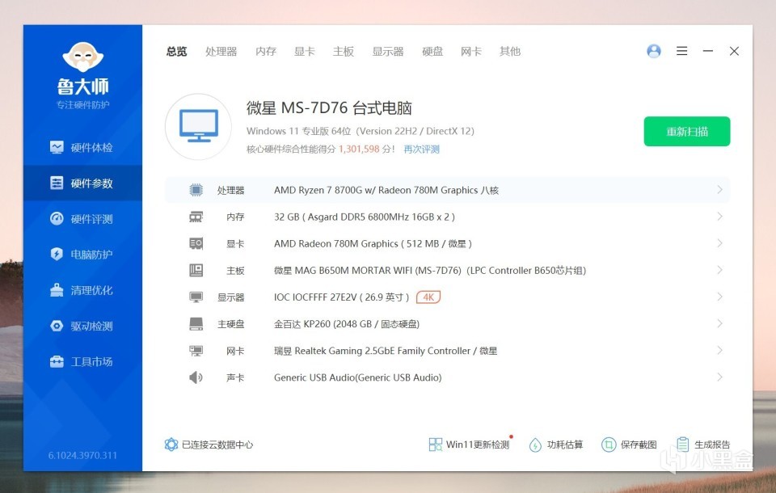Viewport: 776px width, 493px height.
Task: Click AMD Ryzen 7 8700G processor text
Action: coord(386,190)
